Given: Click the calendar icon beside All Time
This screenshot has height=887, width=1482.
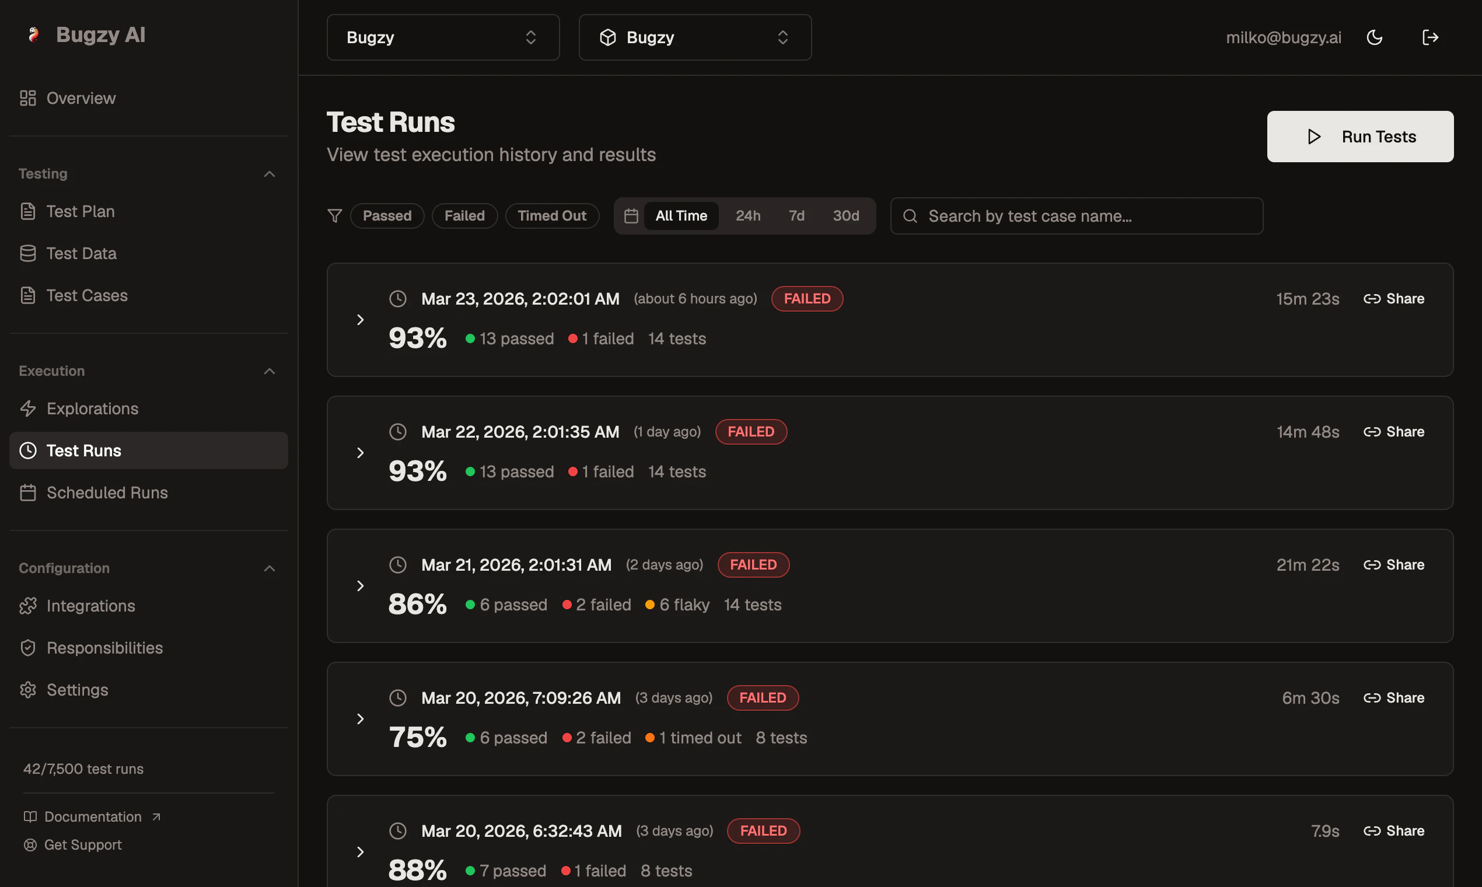Looking at the screenshot, I should point(631,216).
